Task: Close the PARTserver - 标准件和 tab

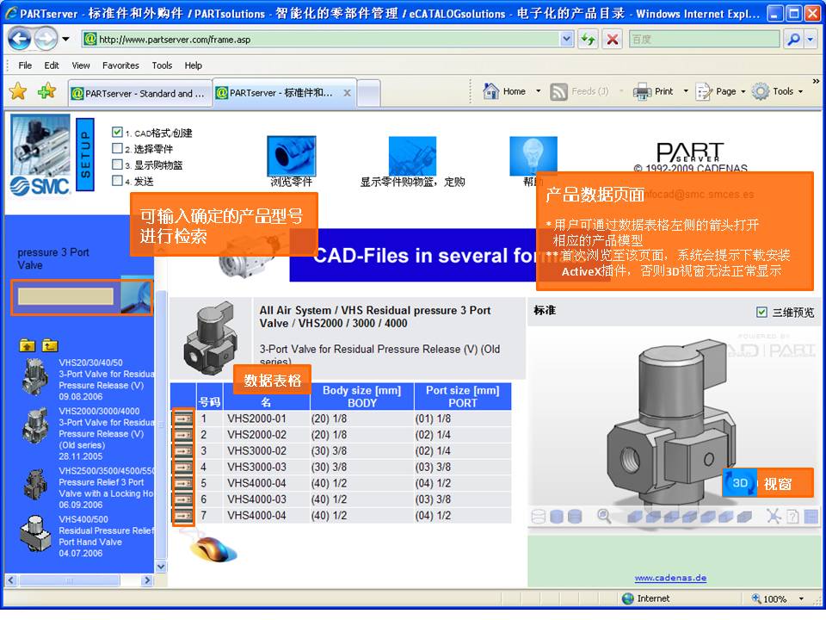Action: [347, 93]
